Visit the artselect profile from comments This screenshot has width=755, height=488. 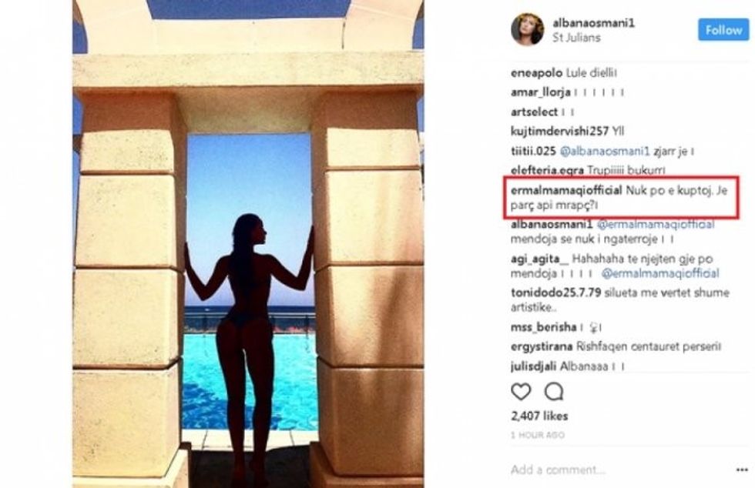click(x=534, y=112)
